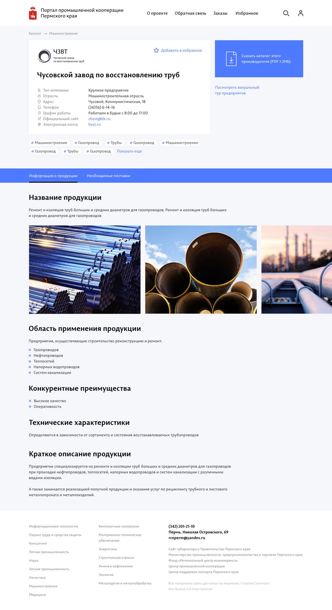Click the 'Каталог' breadcrumb link
The image size is (332, 610).
pos(35,34)
